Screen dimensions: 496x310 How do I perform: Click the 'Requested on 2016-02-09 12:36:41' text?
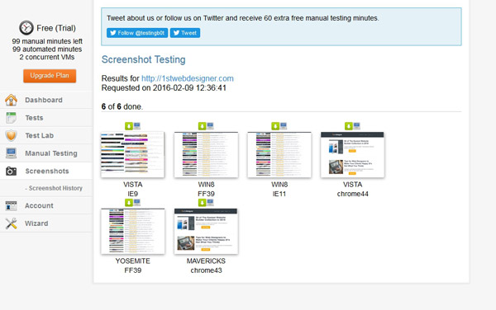(x=164, y=88)
